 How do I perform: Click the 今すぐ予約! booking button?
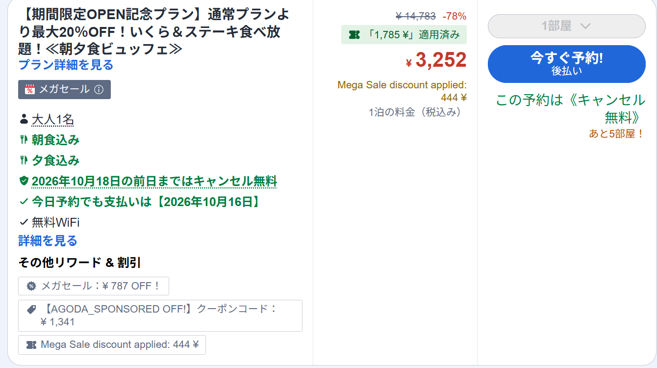click(x=566, y=64)
